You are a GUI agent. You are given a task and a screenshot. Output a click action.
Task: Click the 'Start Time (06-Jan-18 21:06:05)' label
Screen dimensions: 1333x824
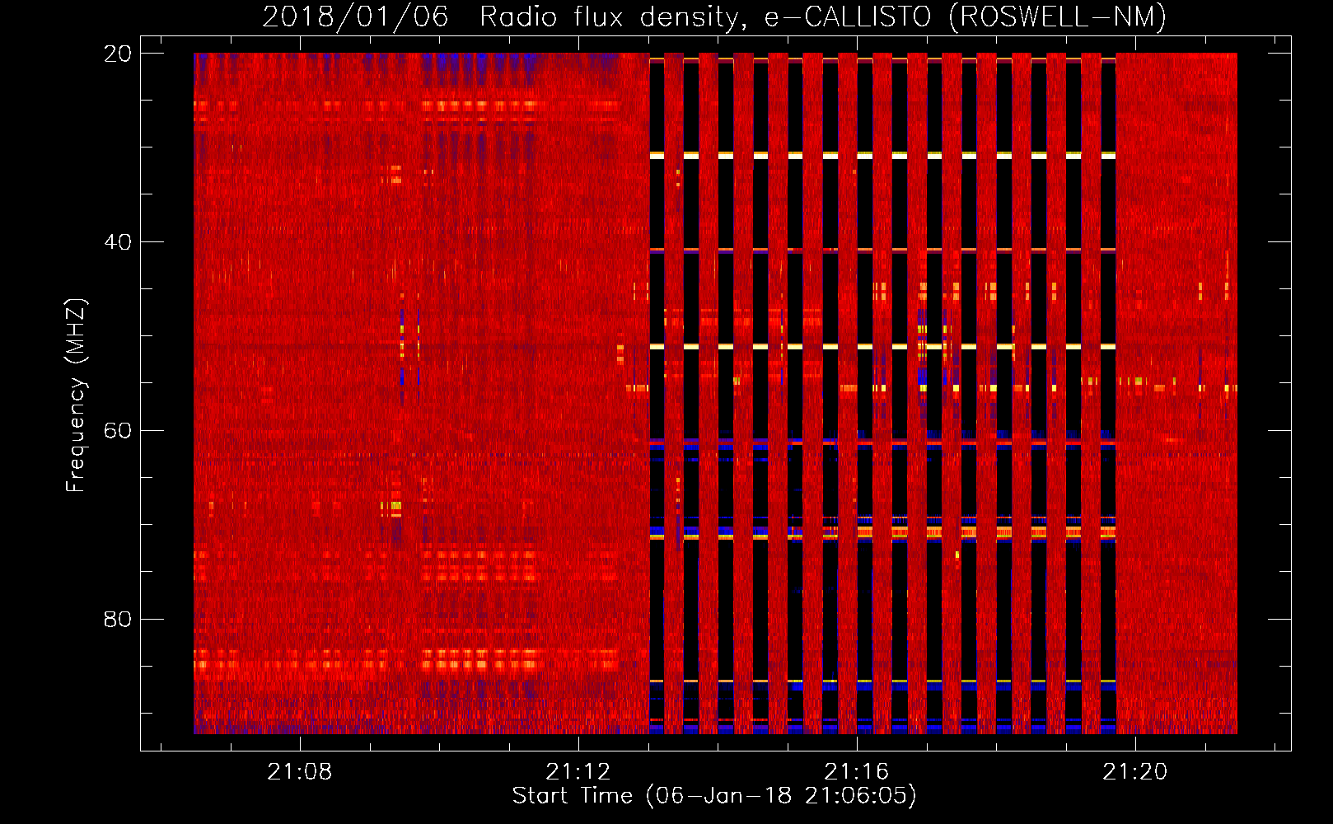pyautogui.click(x=714, y=796)
